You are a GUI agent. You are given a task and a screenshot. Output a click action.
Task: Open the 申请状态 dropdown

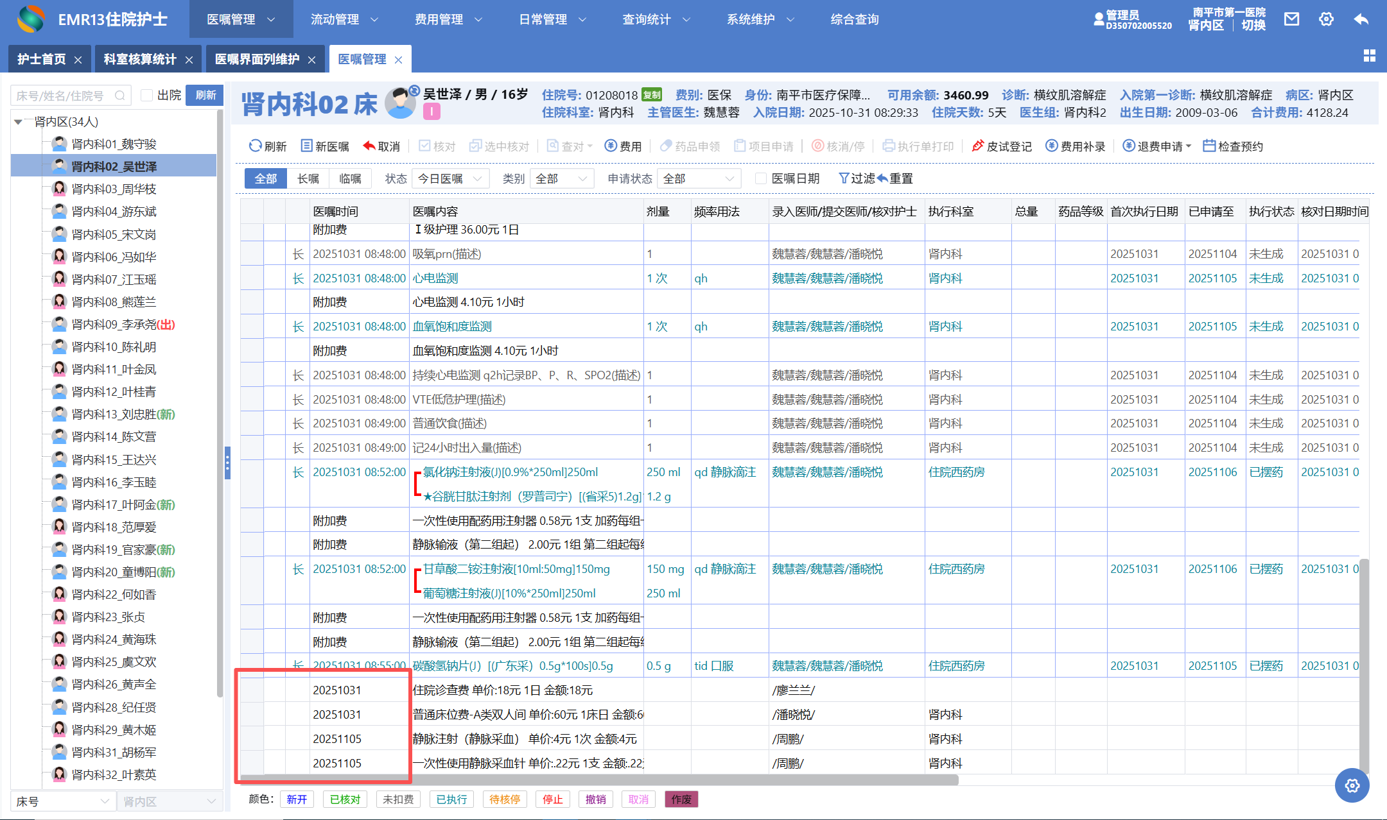pos(699,178)
